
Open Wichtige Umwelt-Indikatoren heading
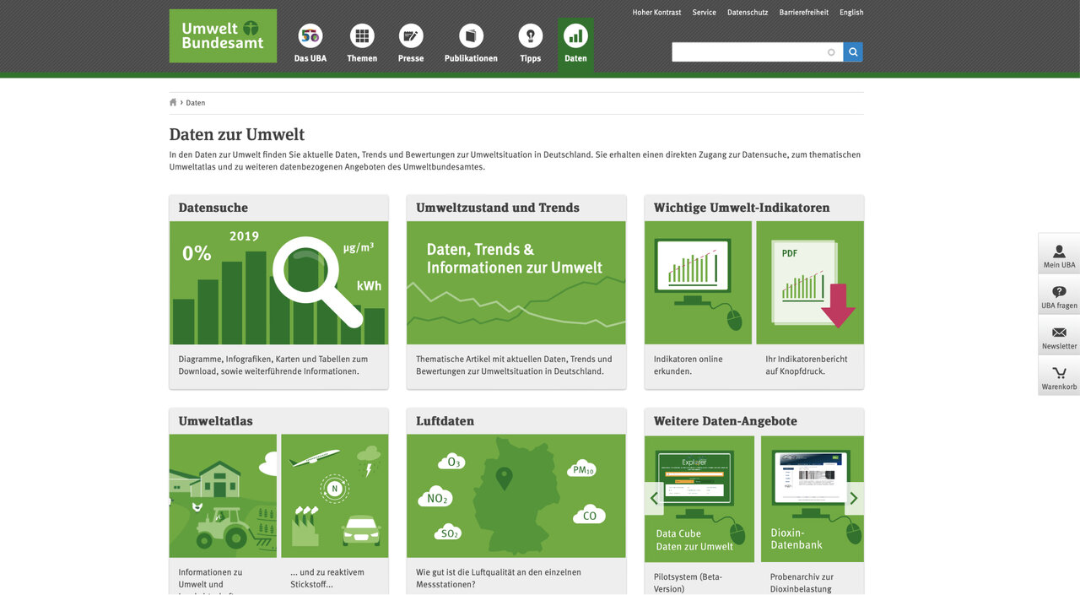(x=742, y=208)
